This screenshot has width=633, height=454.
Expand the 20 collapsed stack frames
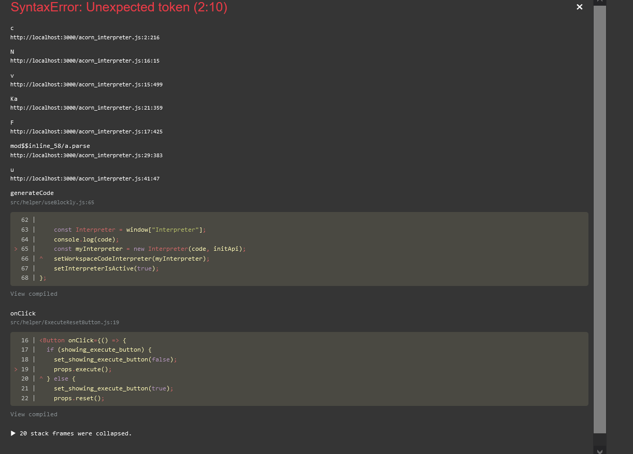coord(71,433)
